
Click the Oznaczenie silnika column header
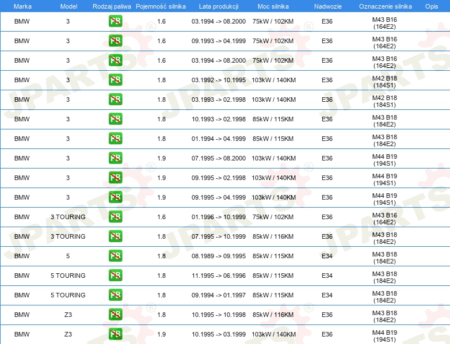pyautogui.click(x=385, y=6)
